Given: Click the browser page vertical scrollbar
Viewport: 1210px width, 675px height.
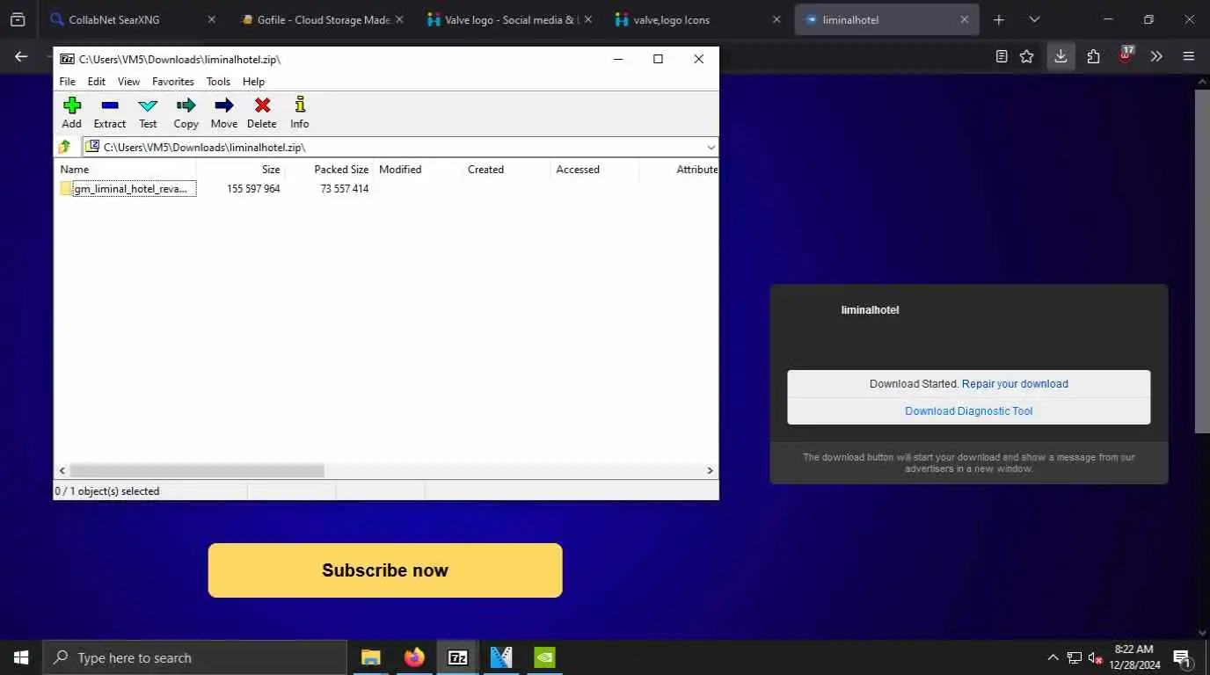Looking at the screenshot, I should (1202, 261).
